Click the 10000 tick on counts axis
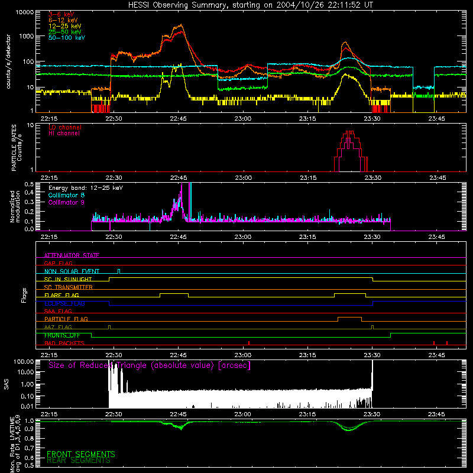Viewport: 473px width, 473px height. point(24,12)
